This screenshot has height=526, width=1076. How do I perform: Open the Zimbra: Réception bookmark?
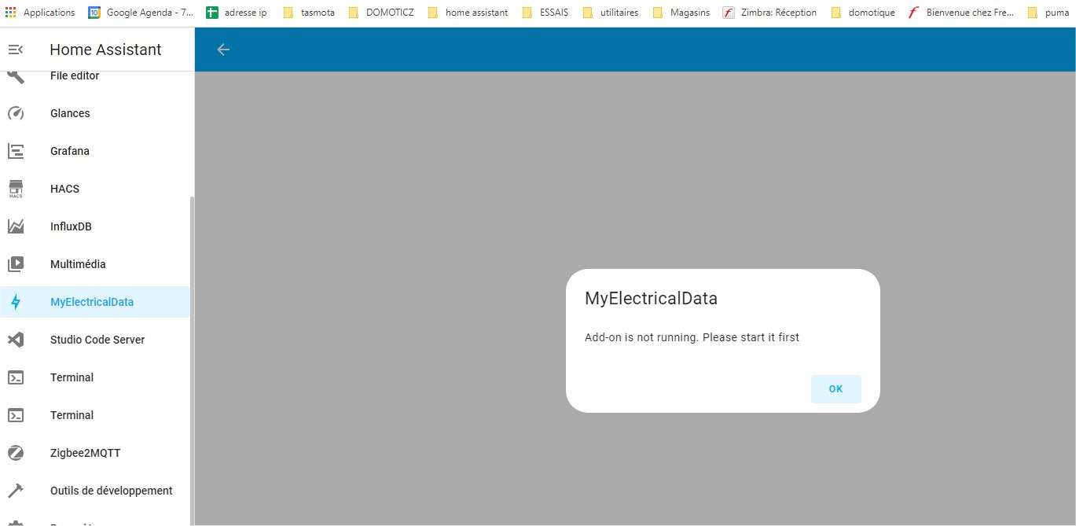tap(769, 13)
